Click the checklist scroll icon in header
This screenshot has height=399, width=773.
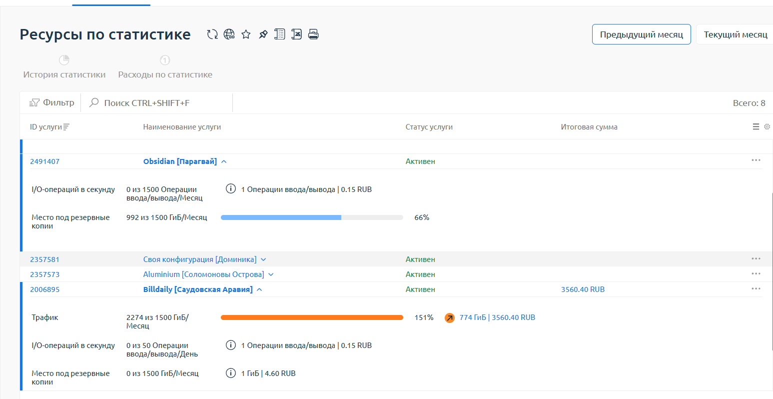click(280, 34)
